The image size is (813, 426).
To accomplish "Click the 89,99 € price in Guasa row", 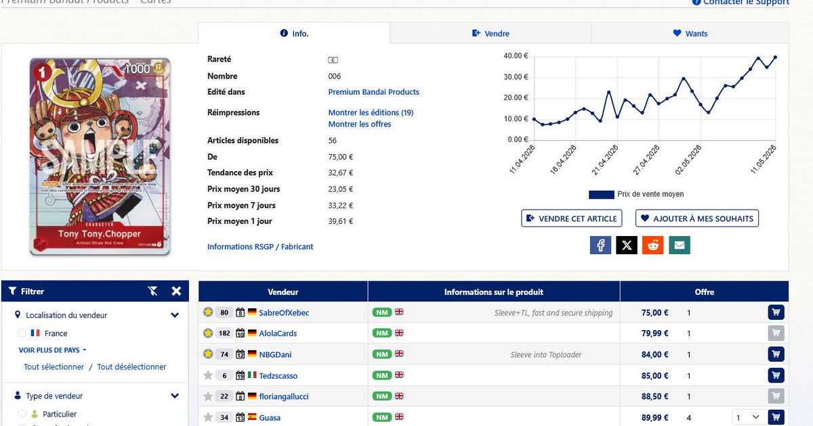I will pyautogui.click(x=654, y=417).
